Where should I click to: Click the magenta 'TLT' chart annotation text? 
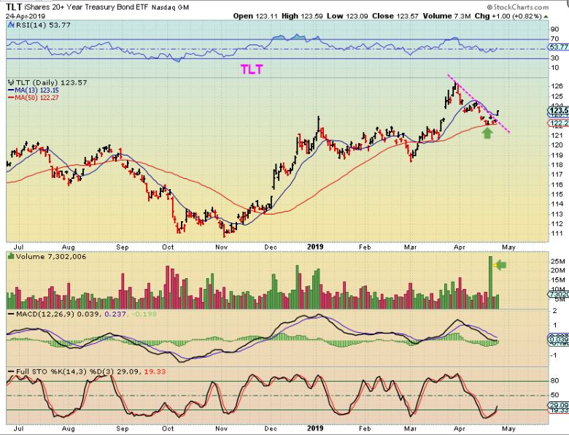tap(252, 69)
